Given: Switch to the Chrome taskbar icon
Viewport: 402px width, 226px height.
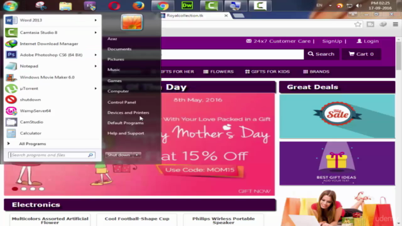Looking at the screenshot, I should 163,6.
